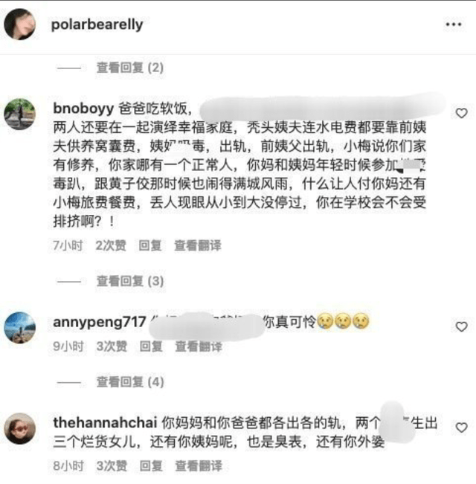Open polarbearelly's profile picture
Image resolution: width=476 pixels, height=484 pixels.
(x=20, y=25)
